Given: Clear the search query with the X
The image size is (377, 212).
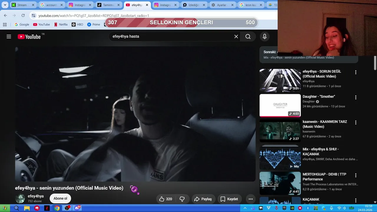Looking at the screenshot, I should (236, 37).
